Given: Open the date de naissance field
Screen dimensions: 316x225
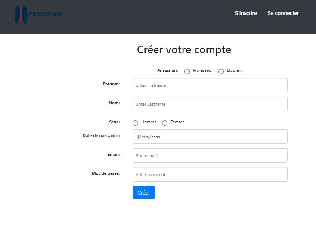Looking at the screenshot, I should pyautogui.click(x=210, y=137).
